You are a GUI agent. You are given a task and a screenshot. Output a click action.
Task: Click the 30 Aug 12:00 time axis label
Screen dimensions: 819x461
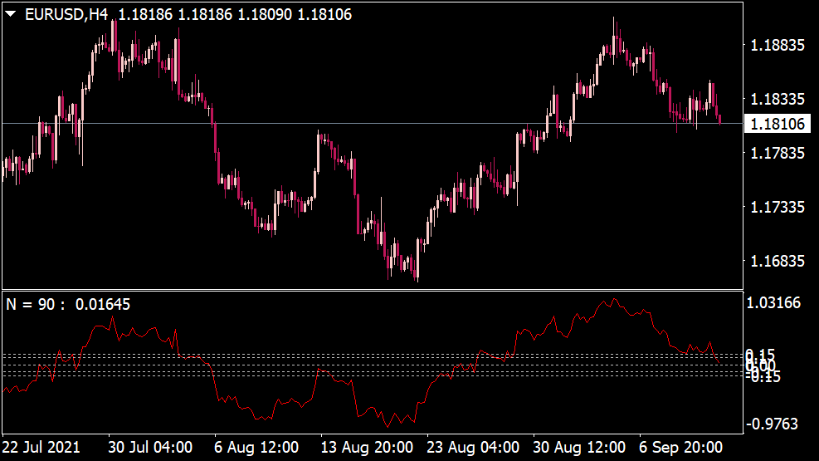(x=579, y=448)
